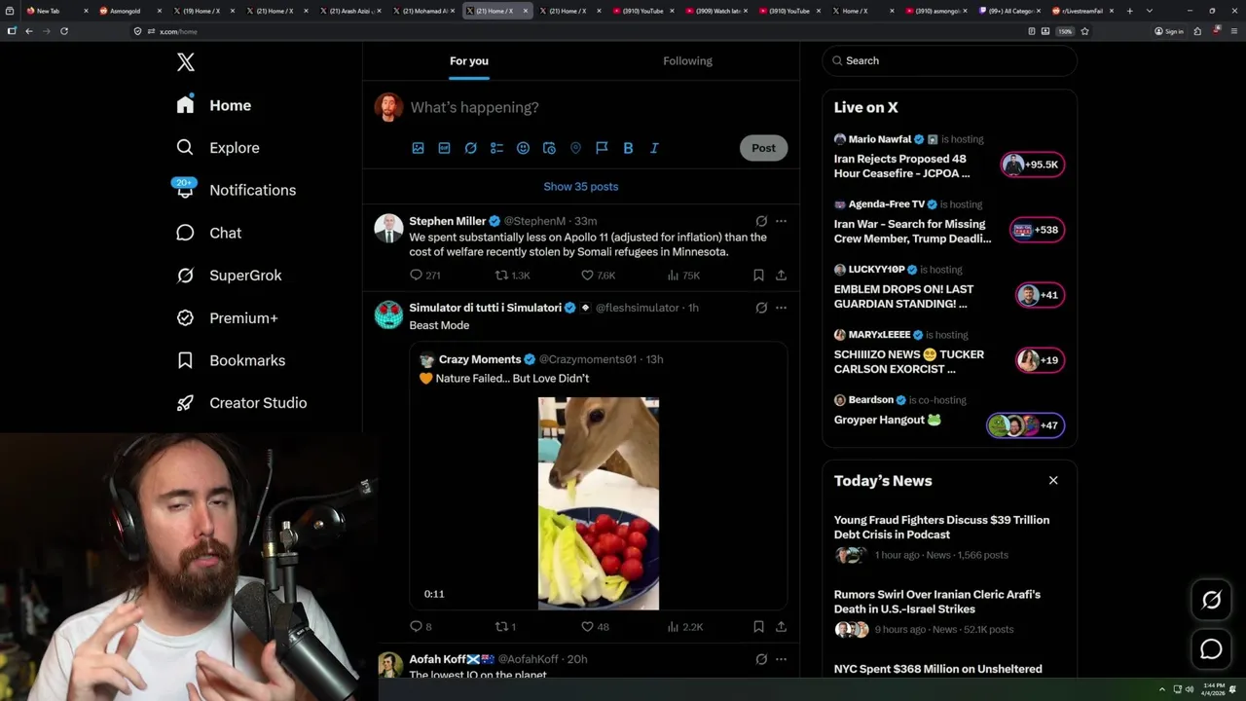Screen dimensions: 1246x701
Task: Switch to the For you tab
Action: coord(469,60)
